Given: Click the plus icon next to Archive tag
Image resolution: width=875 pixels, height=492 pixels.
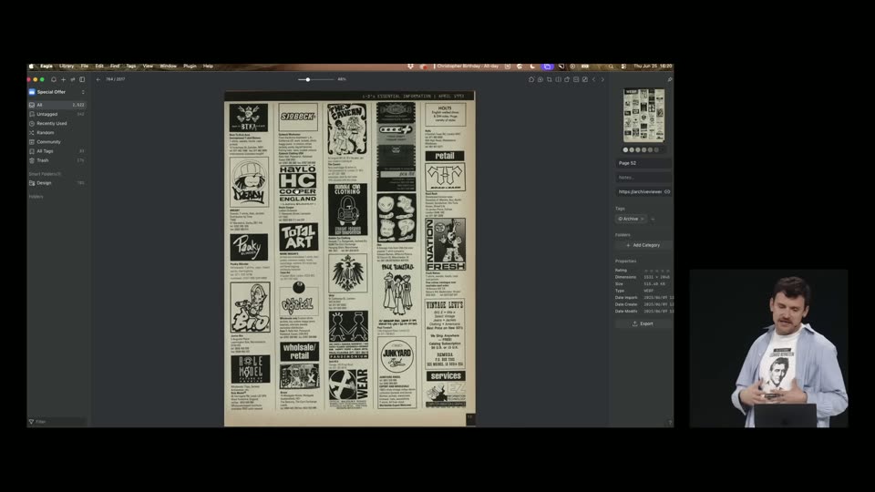Looking at the screenshot, I should tap(653, 219).
